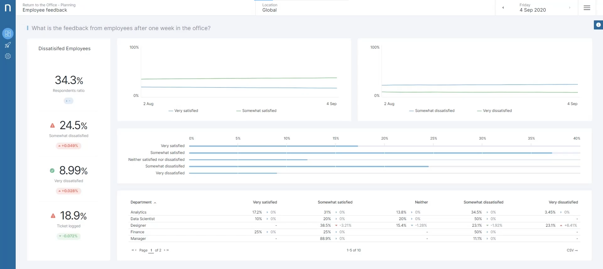
Task: Go to next date with right arrow
Action: pos(569,8)
